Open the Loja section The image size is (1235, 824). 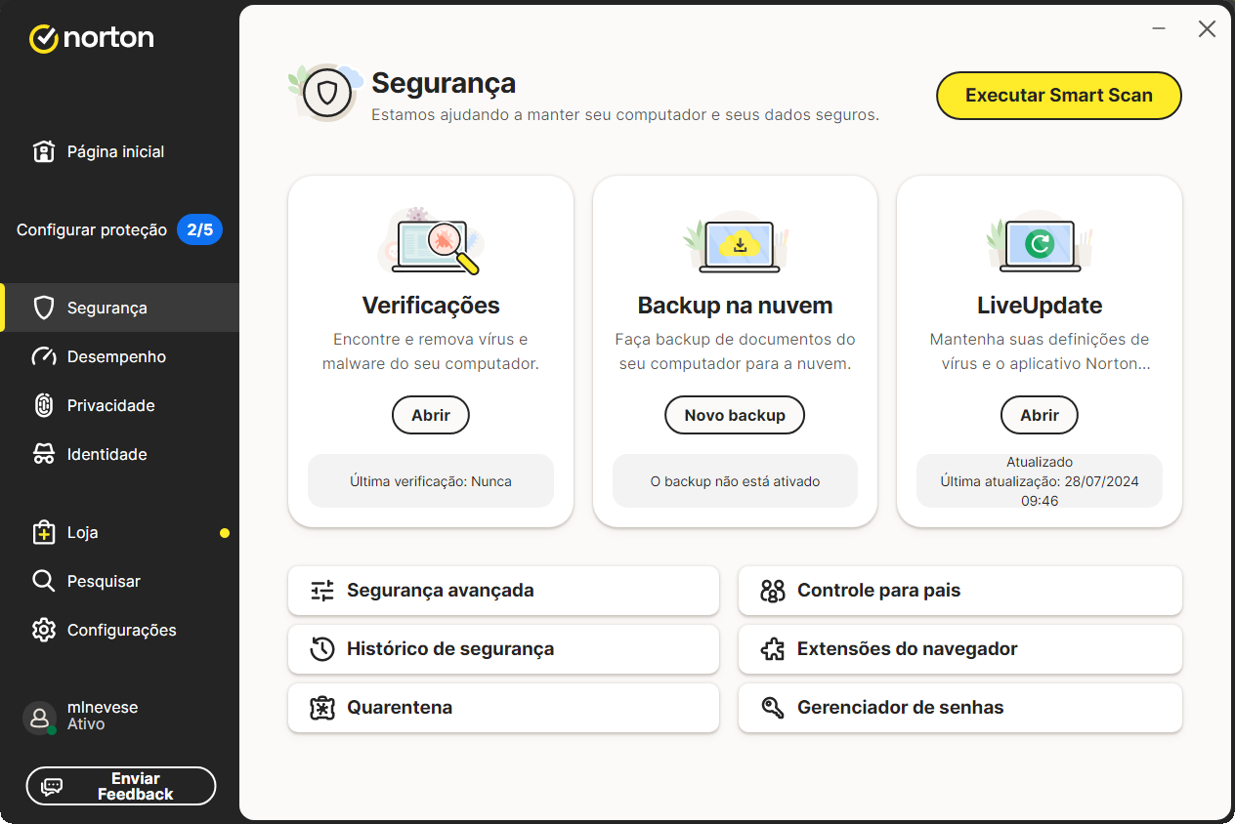tap(119, 532)
